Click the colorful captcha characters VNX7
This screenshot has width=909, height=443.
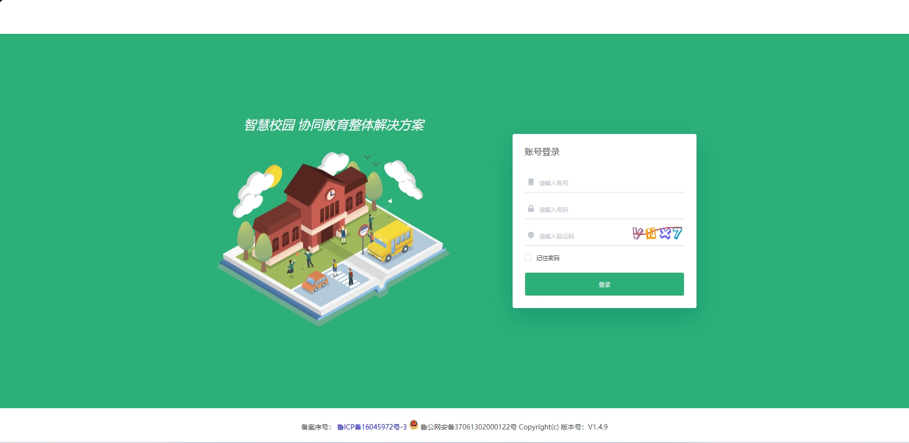[656, 234]
